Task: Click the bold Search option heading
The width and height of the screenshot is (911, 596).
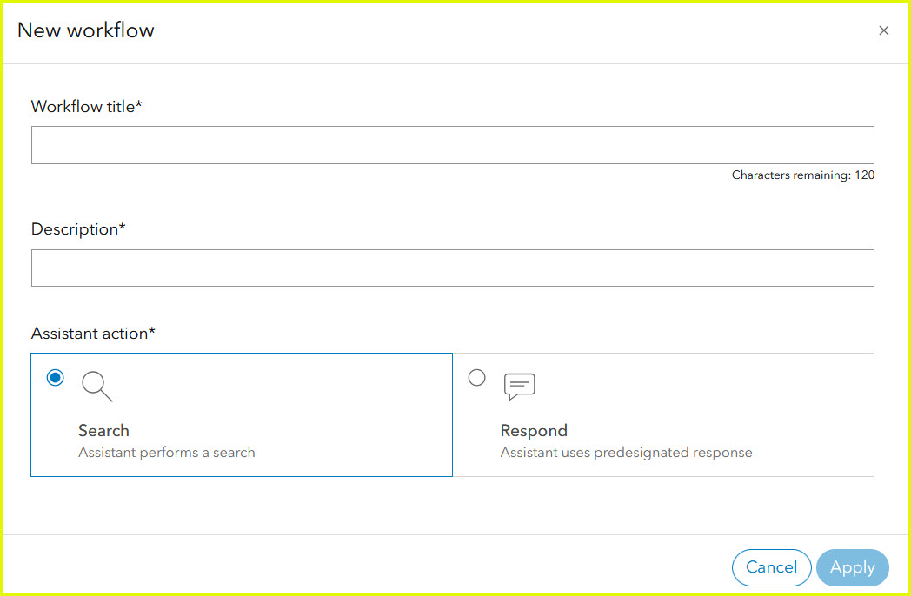Action: coord(103,431)
